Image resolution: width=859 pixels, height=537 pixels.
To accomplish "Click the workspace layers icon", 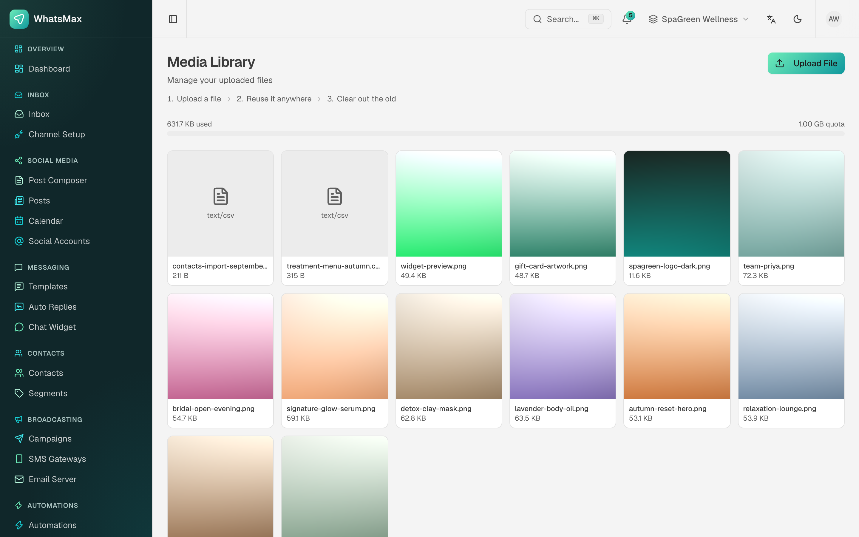I will pos(653,19).
